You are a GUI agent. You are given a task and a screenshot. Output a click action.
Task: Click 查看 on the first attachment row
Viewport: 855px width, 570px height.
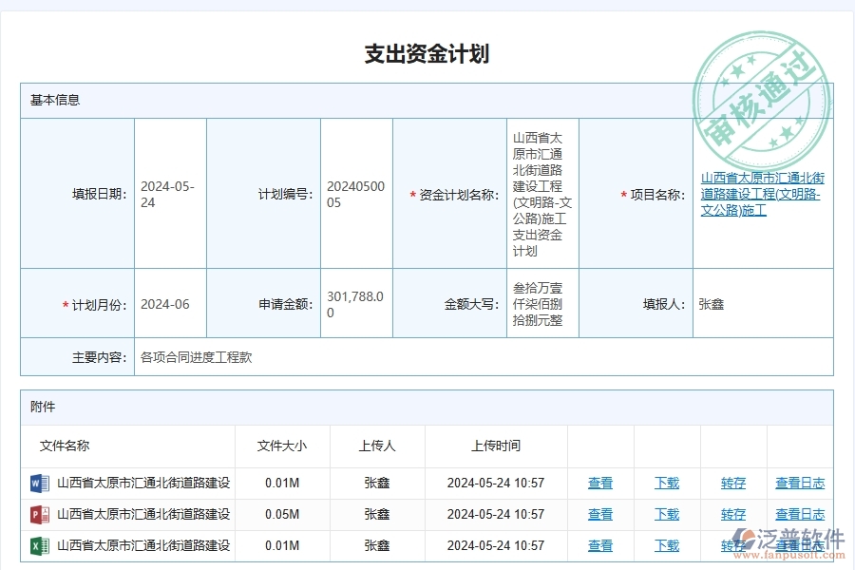pos(600,483)
